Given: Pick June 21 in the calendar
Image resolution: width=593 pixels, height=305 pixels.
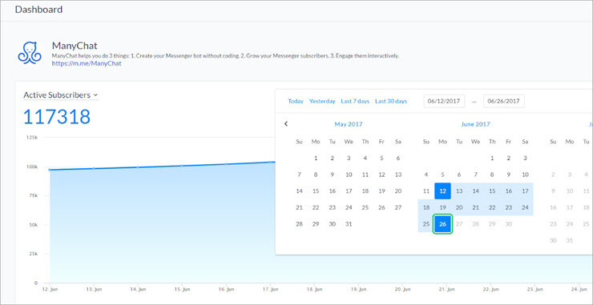Looking at the screenshot, I should tap(475, 207).
